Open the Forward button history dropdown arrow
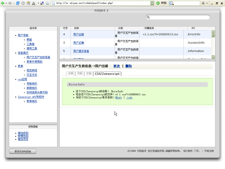Screen dimensions: 225x169 coord(14,3)
